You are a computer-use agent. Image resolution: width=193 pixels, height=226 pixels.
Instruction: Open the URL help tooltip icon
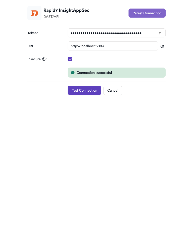[x=162, y=46]
